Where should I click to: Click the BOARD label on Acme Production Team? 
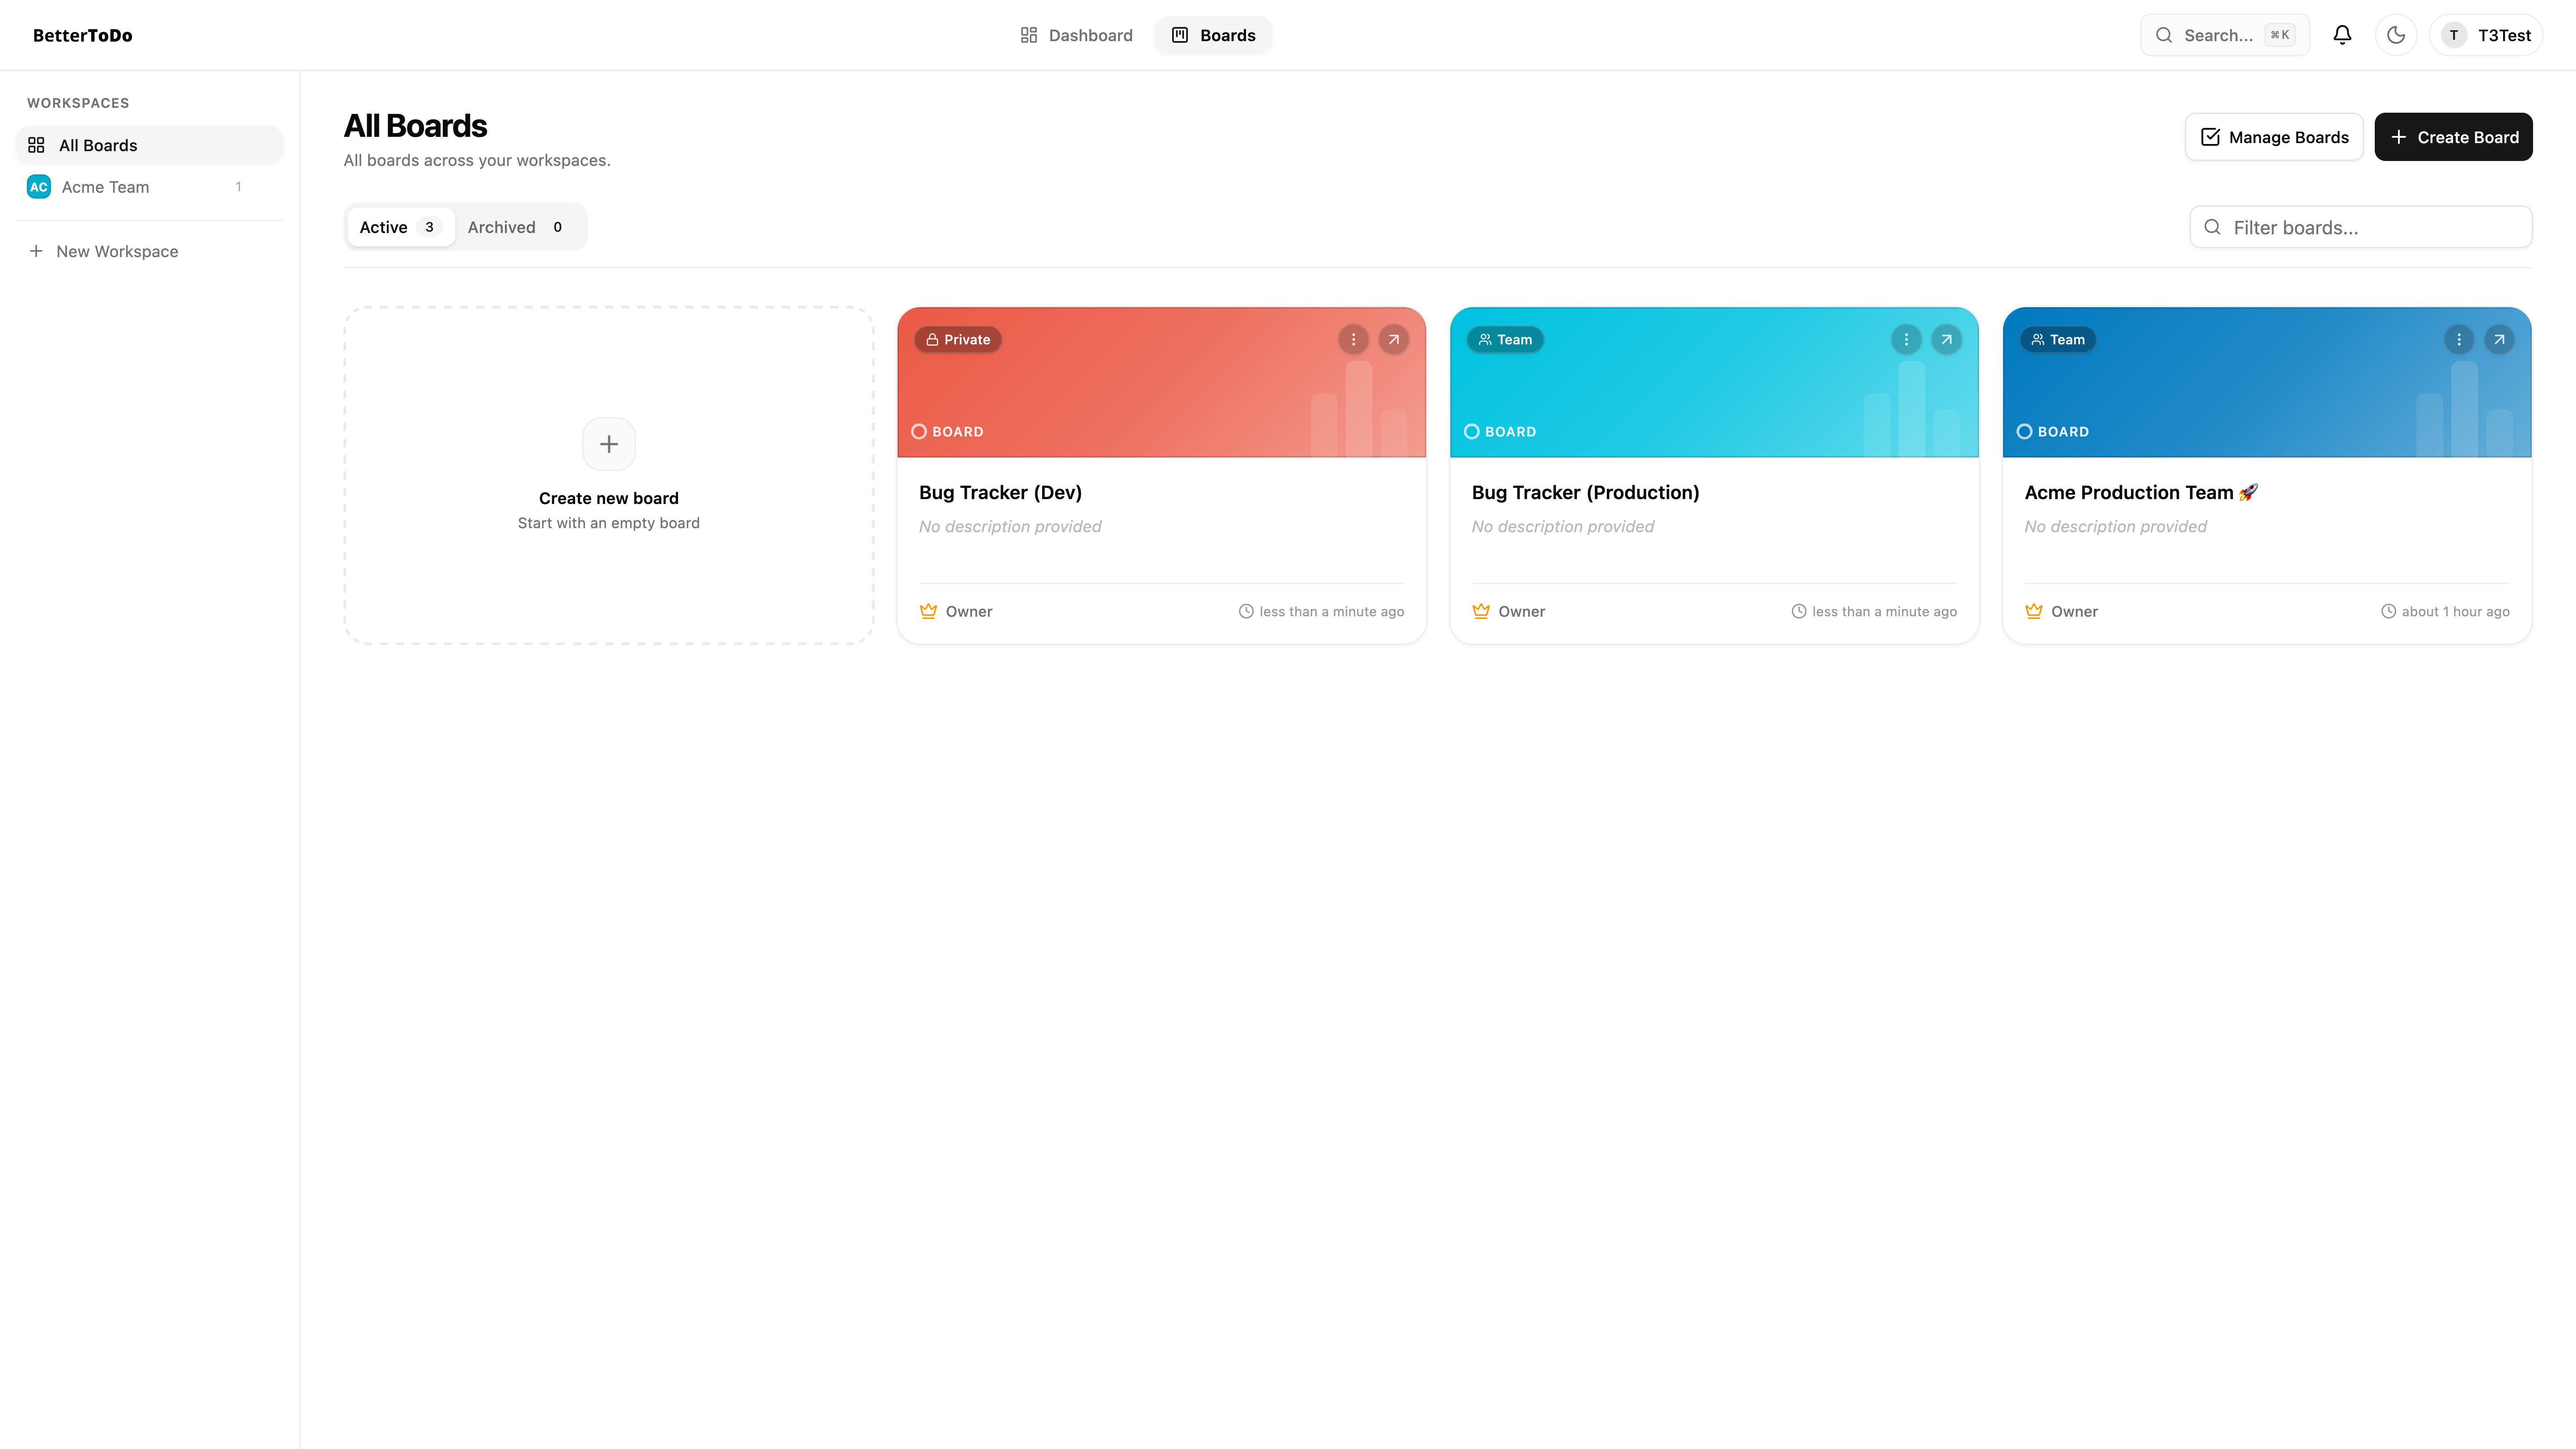[2064, 432]
